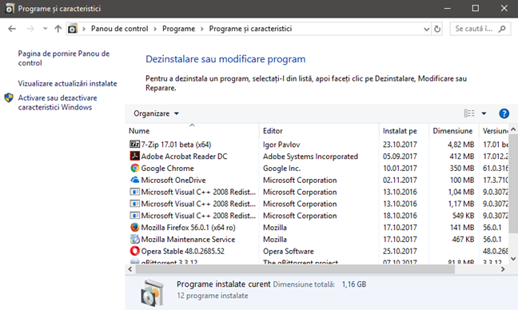Select the Google Chrome icon in the list
Image resolution: width=518 pixels, height=310 pixels.
coord(134,168)
